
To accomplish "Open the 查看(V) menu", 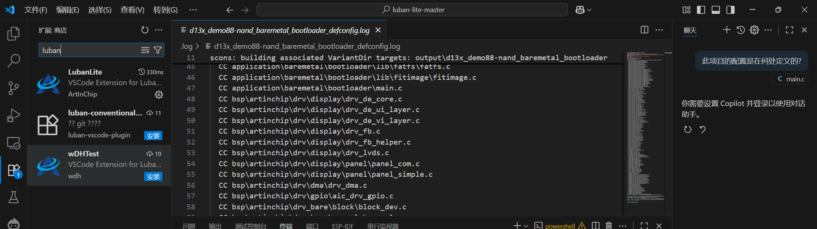I will point(132,10).
